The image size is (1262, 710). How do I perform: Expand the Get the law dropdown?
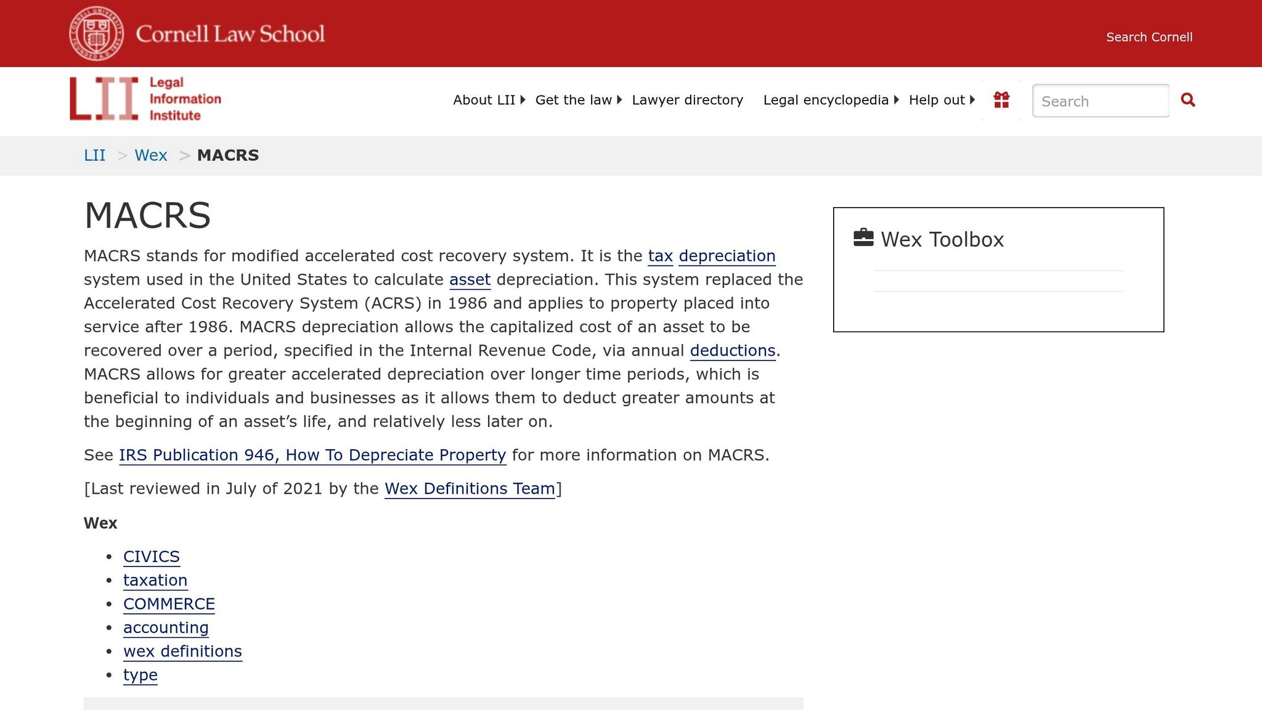click(x=579, y=100)
